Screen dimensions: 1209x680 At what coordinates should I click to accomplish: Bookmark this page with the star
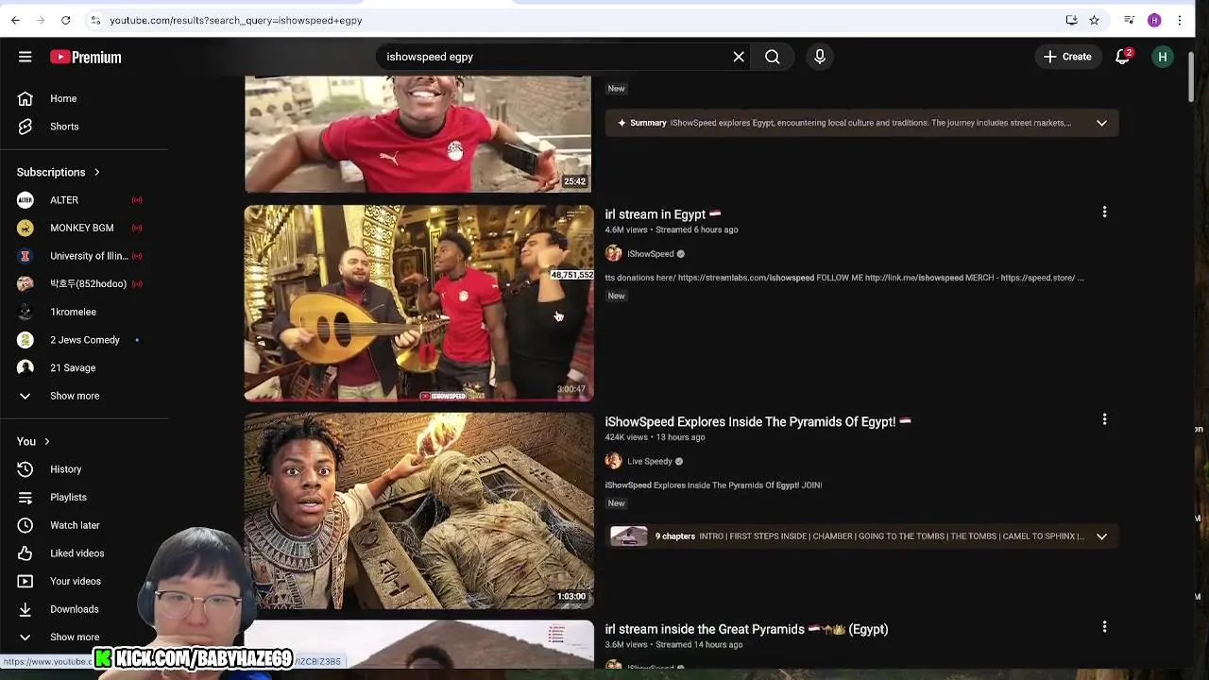click(x=1094, y=20)
